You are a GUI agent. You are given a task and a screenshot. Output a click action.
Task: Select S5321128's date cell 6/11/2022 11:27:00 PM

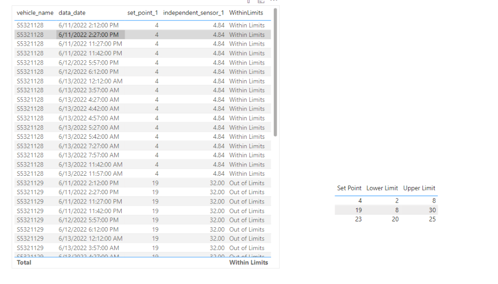[x=90, y=44]
